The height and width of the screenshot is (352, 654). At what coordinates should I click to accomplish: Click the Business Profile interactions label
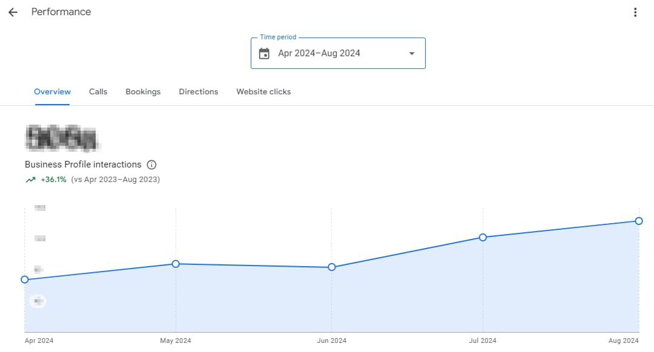[x=83, y=165]
